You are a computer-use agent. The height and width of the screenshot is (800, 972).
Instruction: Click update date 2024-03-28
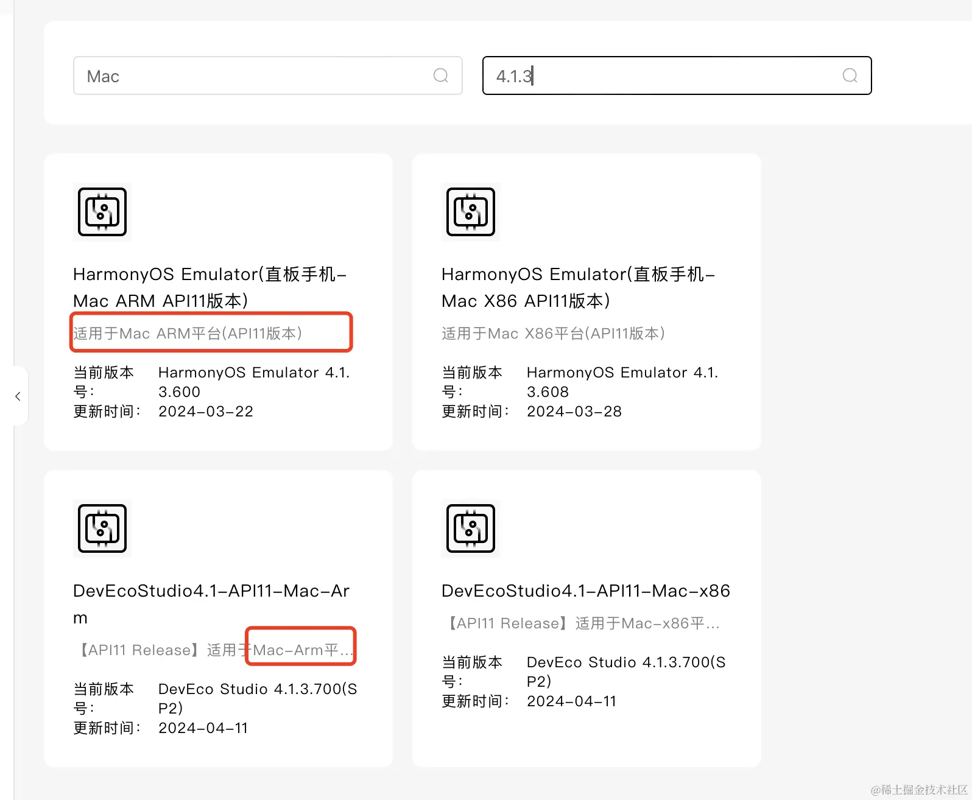pyautogui.click(x=574, y=412)
